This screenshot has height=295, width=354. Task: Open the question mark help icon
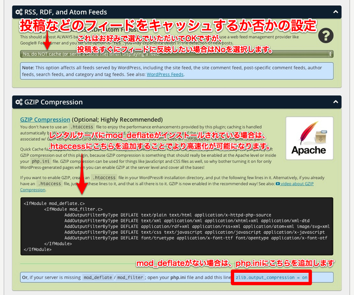(x=326, y=36)
